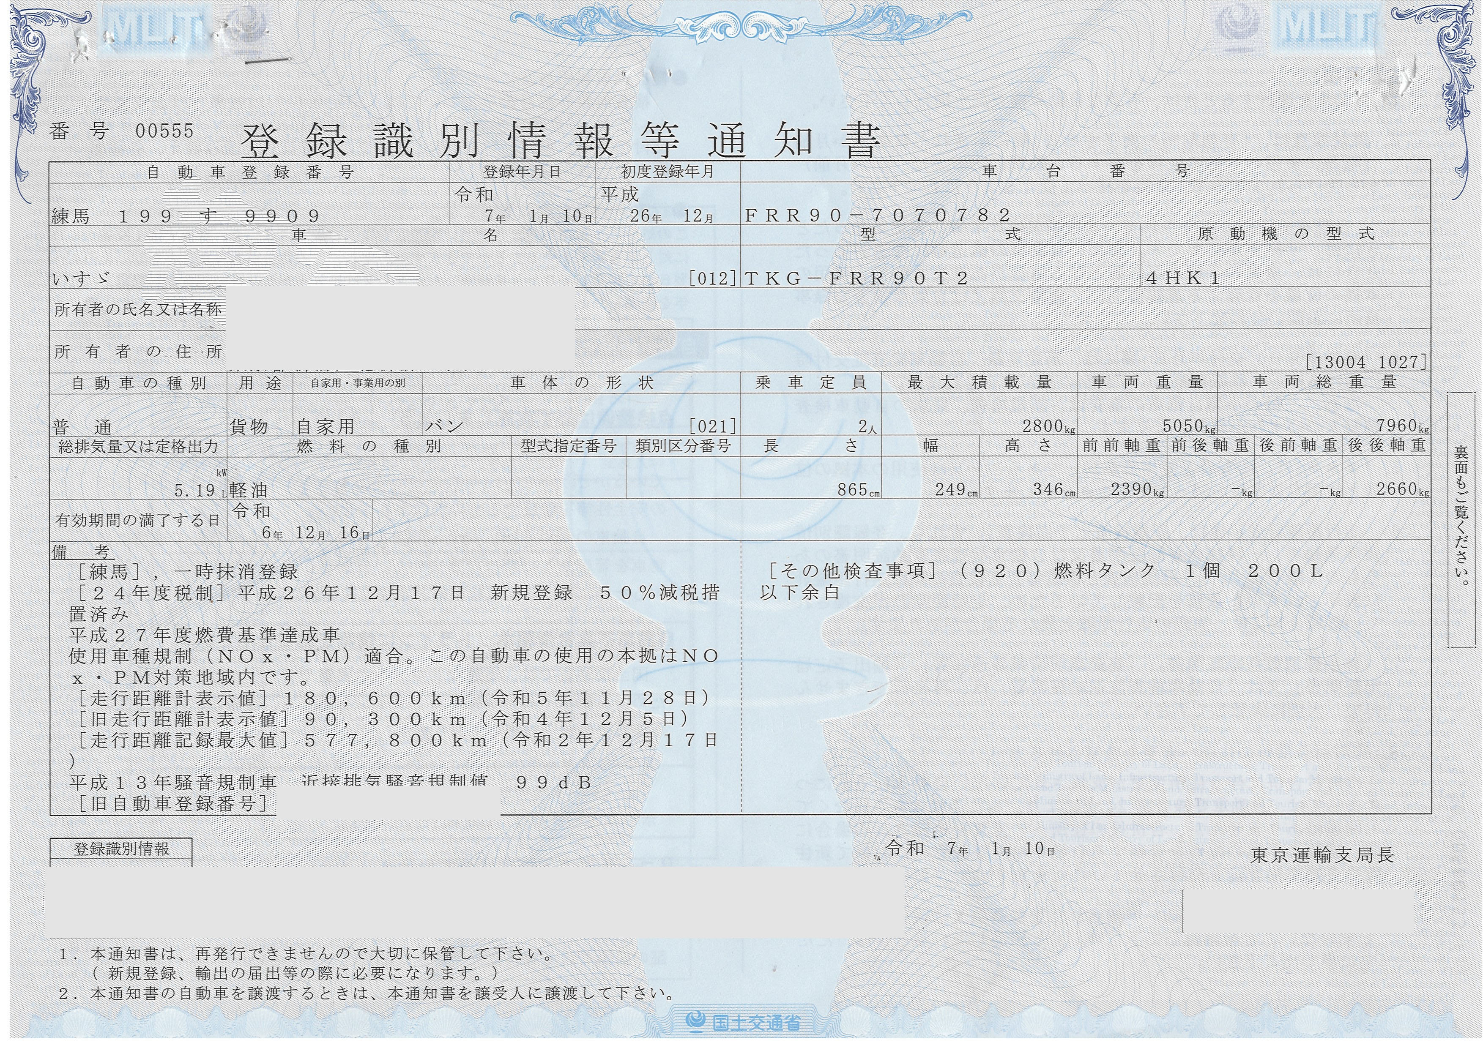1483x1048 pixels.
Task: Click the owner address label 所有者の住所
Action: (138, 352)
